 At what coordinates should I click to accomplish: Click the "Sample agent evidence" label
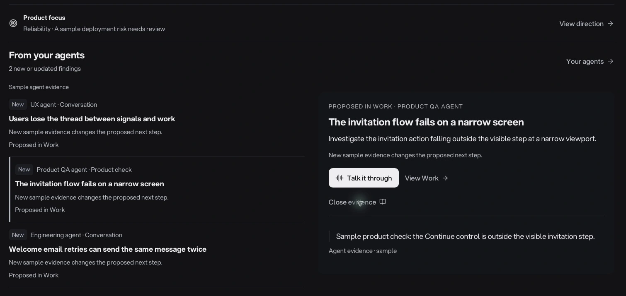point(39,87)
